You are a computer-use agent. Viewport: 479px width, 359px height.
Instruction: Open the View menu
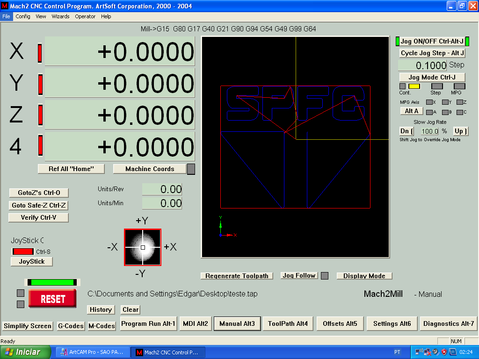41,16
